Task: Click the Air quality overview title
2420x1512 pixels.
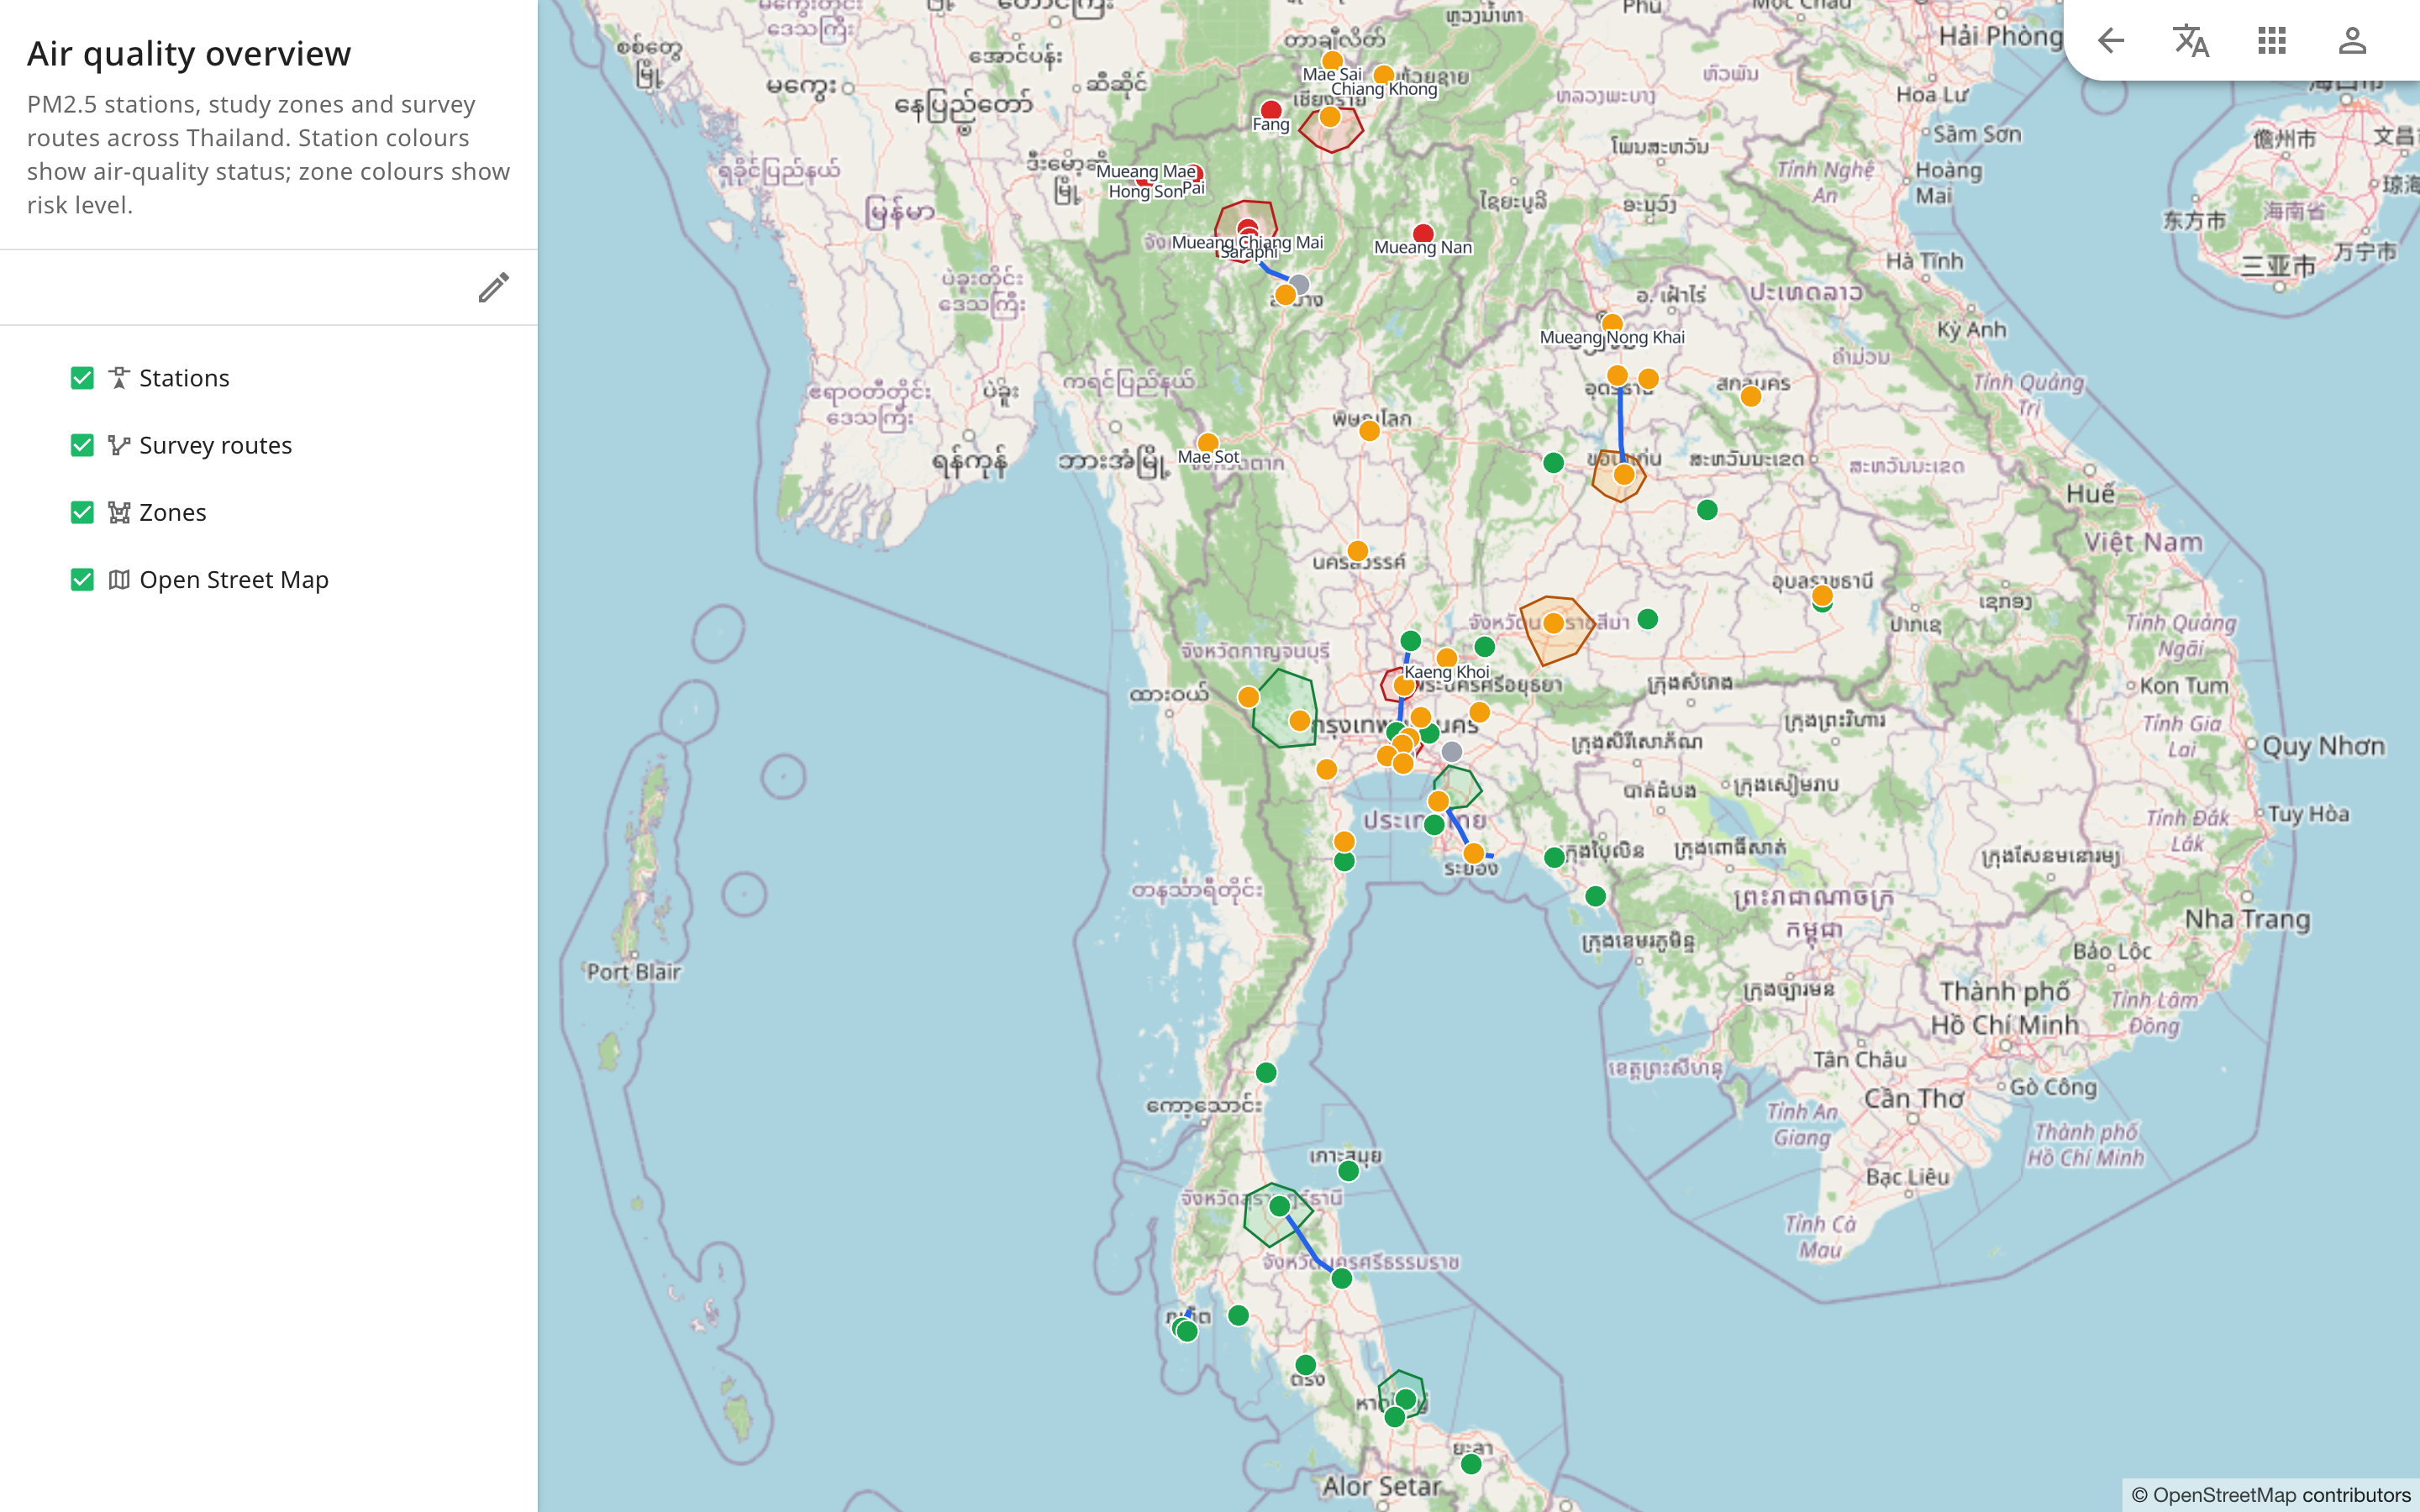Action: (189, 53)
